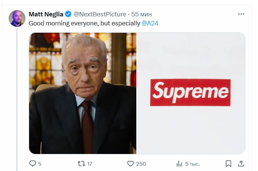
Task: Open the 55 мин timestamp link
Action: [x=141, y=14]
